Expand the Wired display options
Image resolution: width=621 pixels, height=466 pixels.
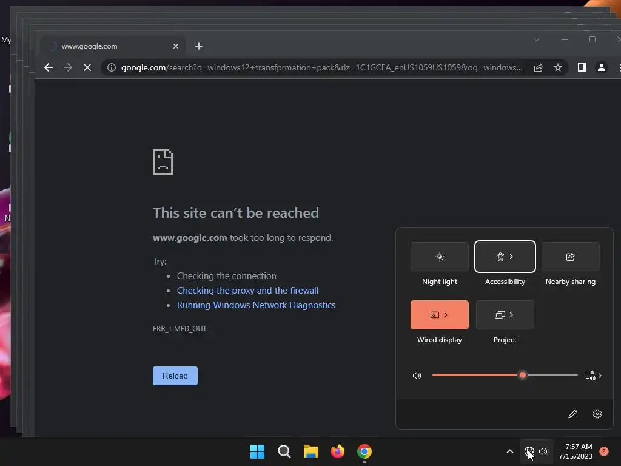coord(446,315)
